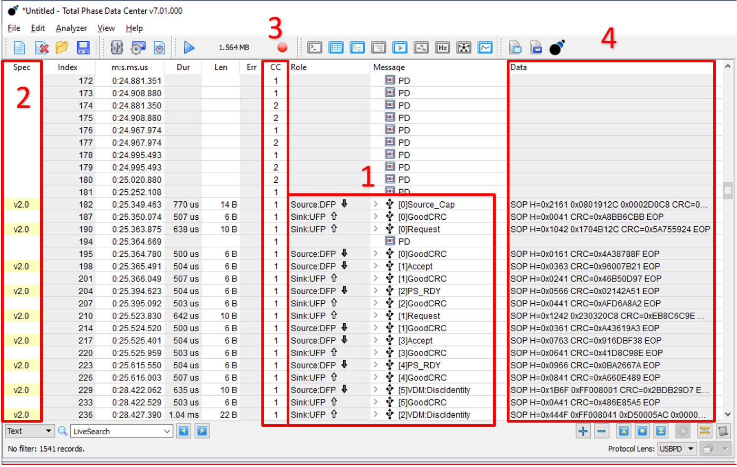Open the Analyzer menu
The width and height of the screenshot is (737, 467).
pyautogui.click(x=71, y=28)
